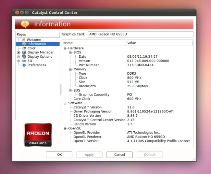This screenshot has height=174, width=211.
Task: Select the Bandwidth row
Action: pyautogui.click(x=128, y=86)
